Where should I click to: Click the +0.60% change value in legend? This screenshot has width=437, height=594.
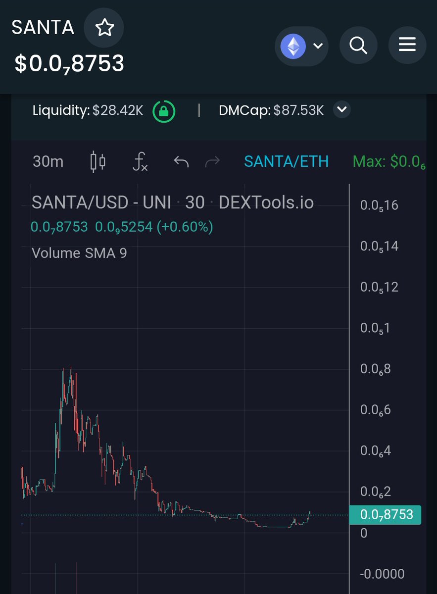(185, 227)
